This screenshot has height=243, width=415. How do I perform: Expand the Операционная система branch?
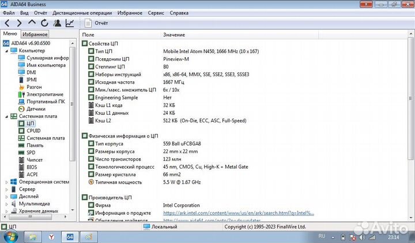pyautogui.click(x=6, y=182)
